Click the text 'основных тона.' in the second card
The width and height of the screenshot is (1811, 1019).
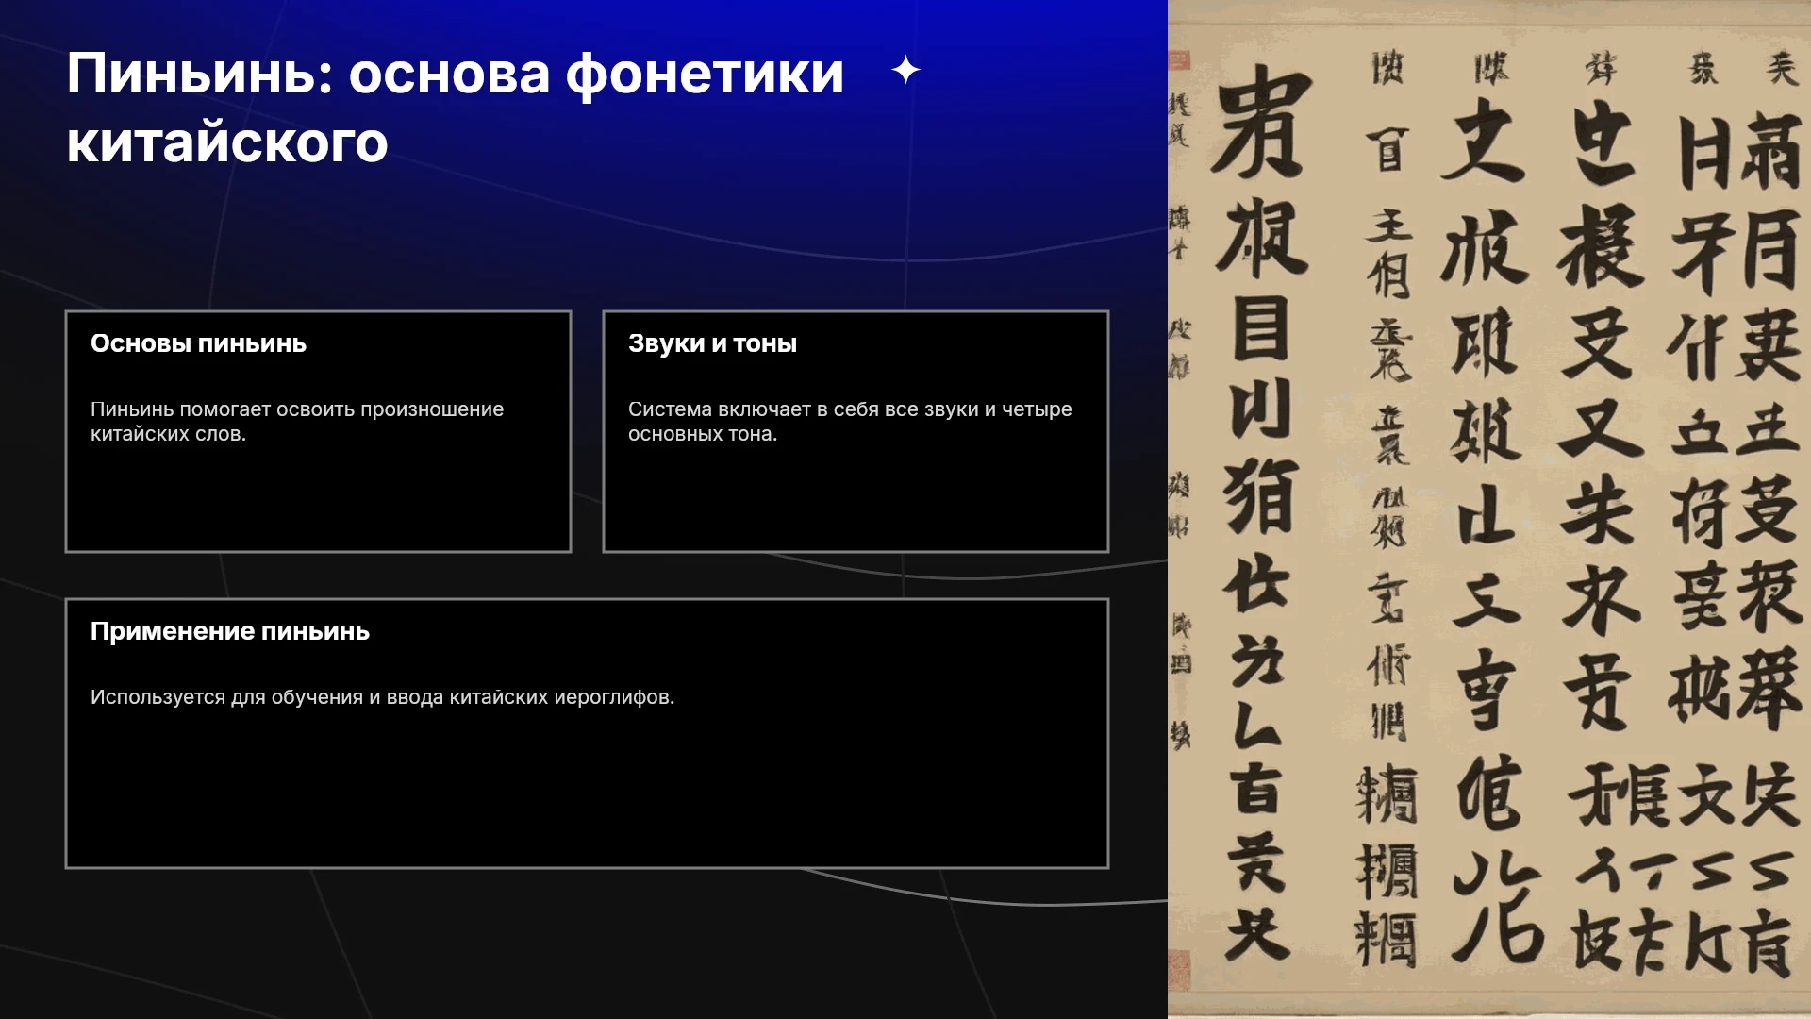703,434
